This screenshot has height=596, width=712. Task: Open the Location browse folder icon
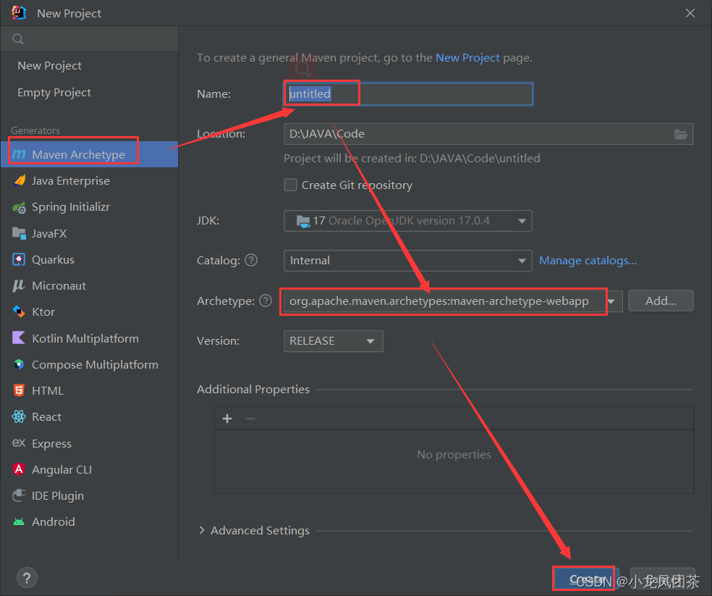[680, 134]
